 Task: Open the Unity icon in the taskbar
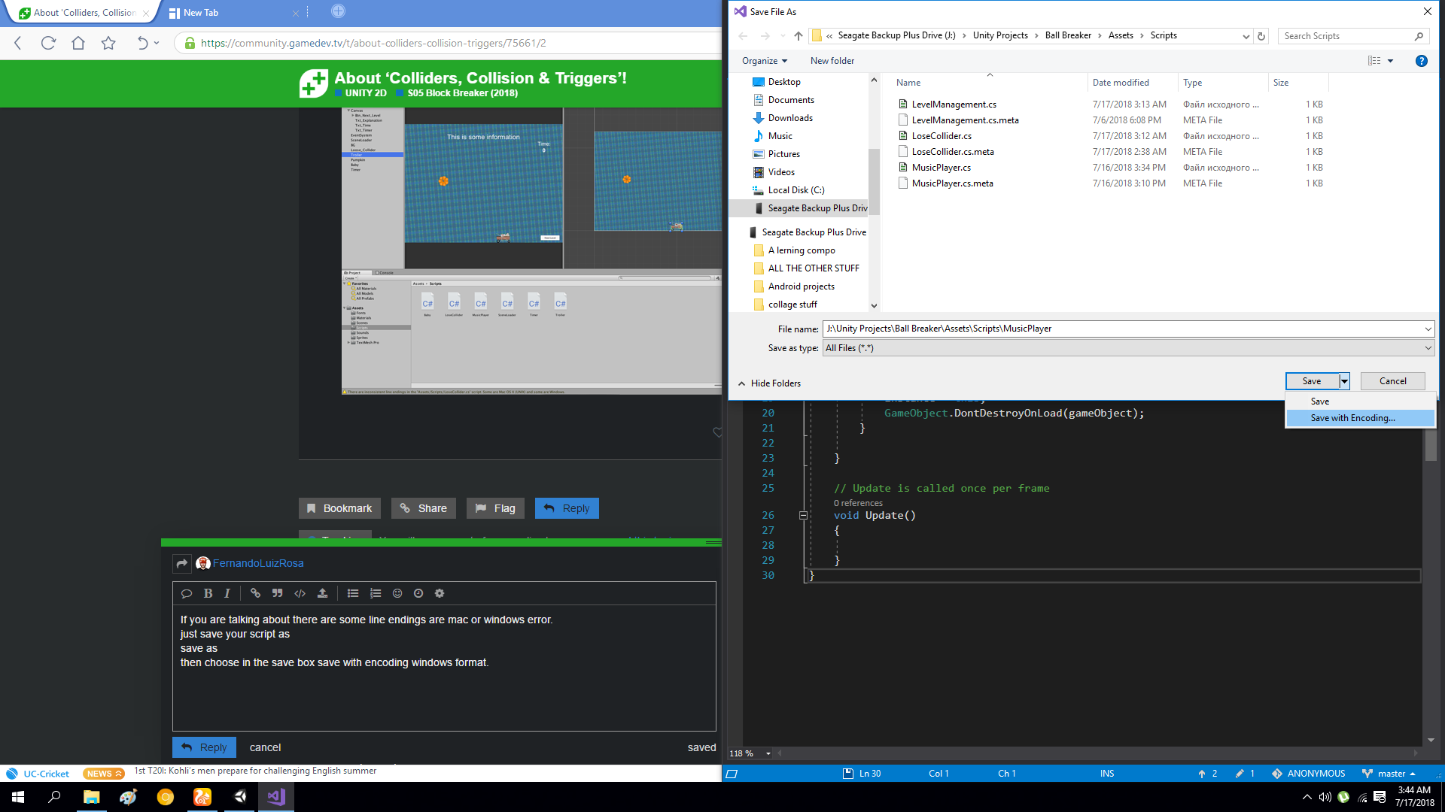[239, 797]
